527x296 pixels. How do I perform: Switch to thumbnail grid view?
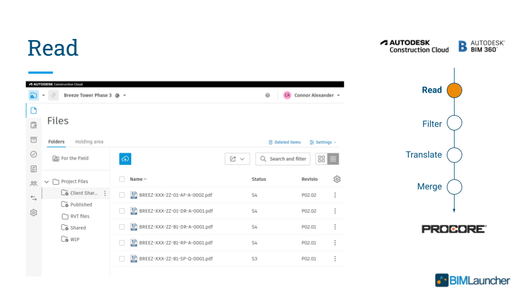[321, 159]
